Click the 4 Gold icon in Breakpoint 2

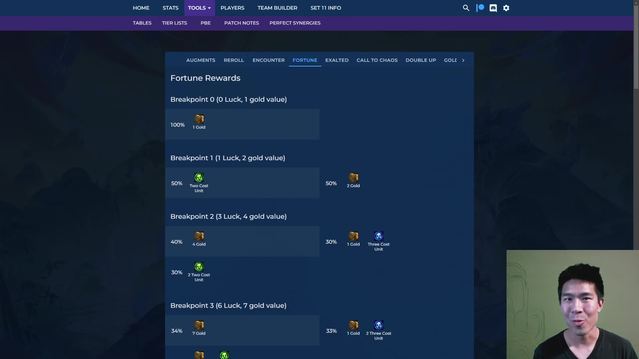(x=199, y=236)
